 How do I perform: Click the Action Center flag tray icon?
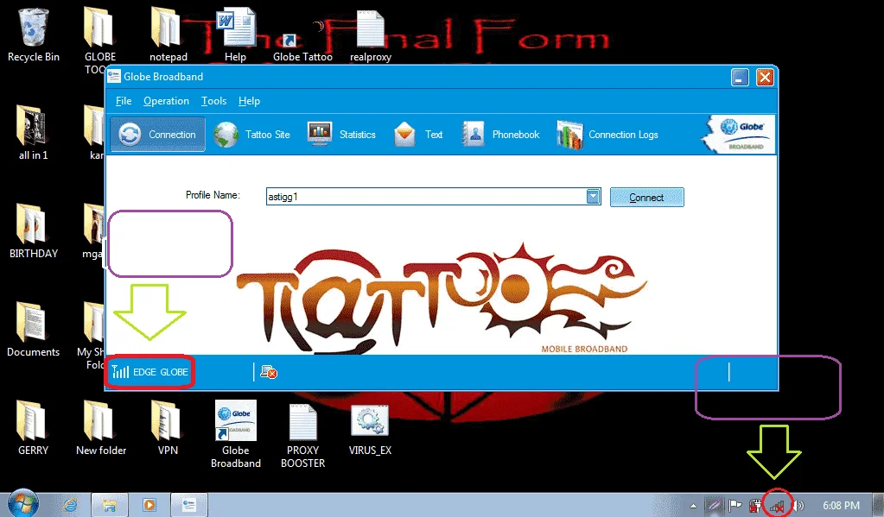coord(734,506)
